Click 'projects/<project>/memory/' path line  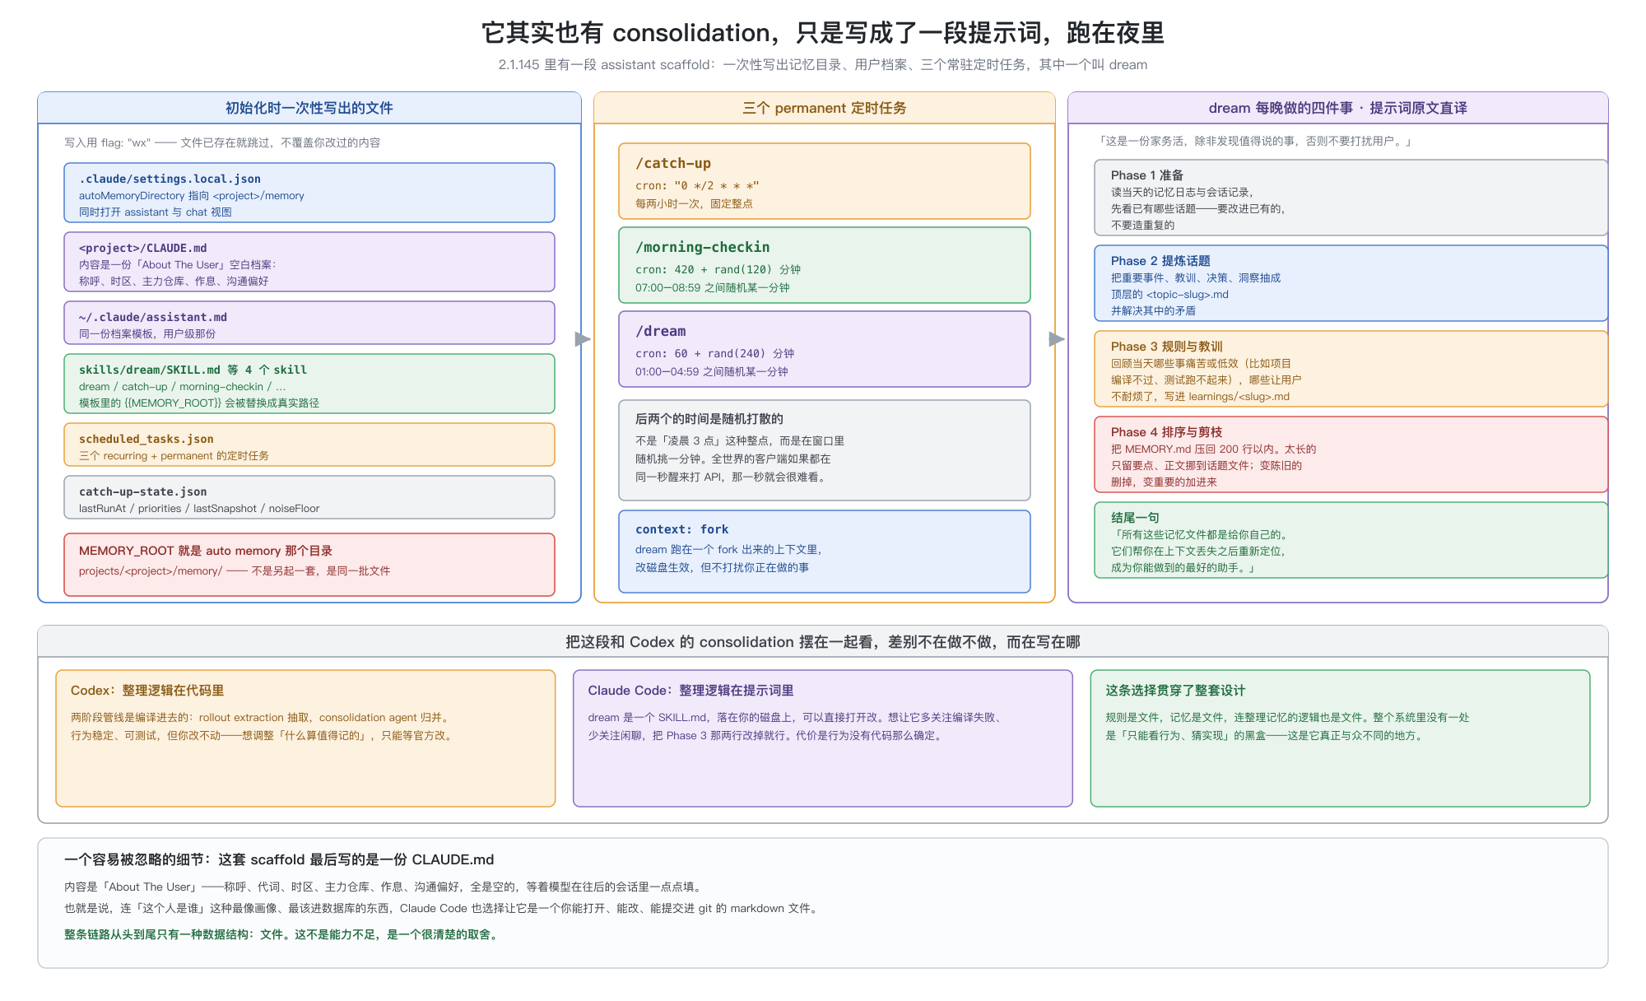(235, 571)
